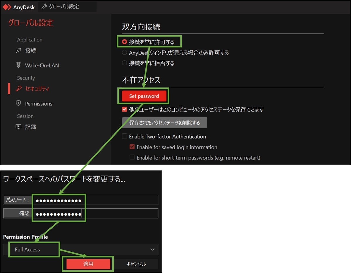Click the wrench icon on the settings tab
The height and width of the screenshot is (273, 351).
(x=44, y=6)
